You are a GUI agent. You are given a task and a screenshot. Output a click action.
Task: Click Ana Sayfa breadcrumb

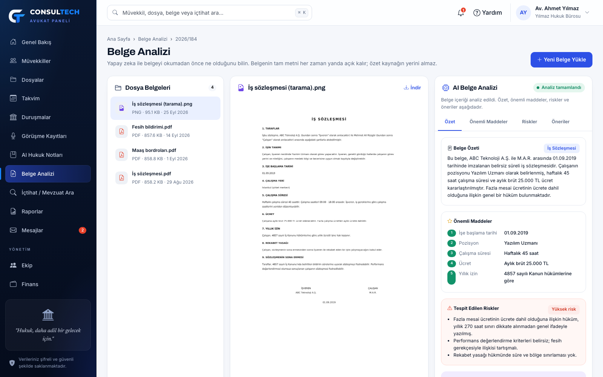coord(118,39)
